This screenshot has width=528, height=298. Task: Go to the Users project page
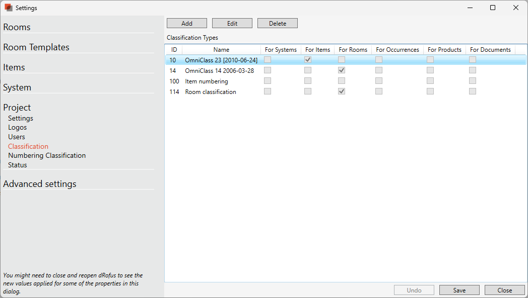point(17,137)
